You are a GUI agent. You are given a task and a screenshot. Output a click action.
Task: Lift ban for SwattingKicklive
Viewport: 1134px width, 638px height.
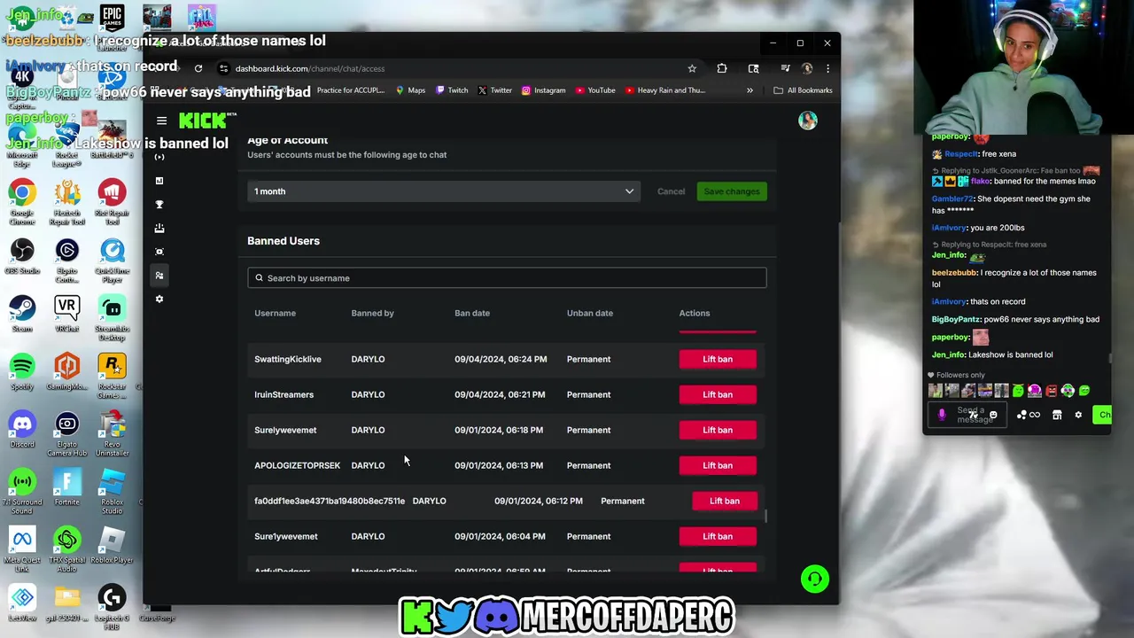click(x=718, y=359)
